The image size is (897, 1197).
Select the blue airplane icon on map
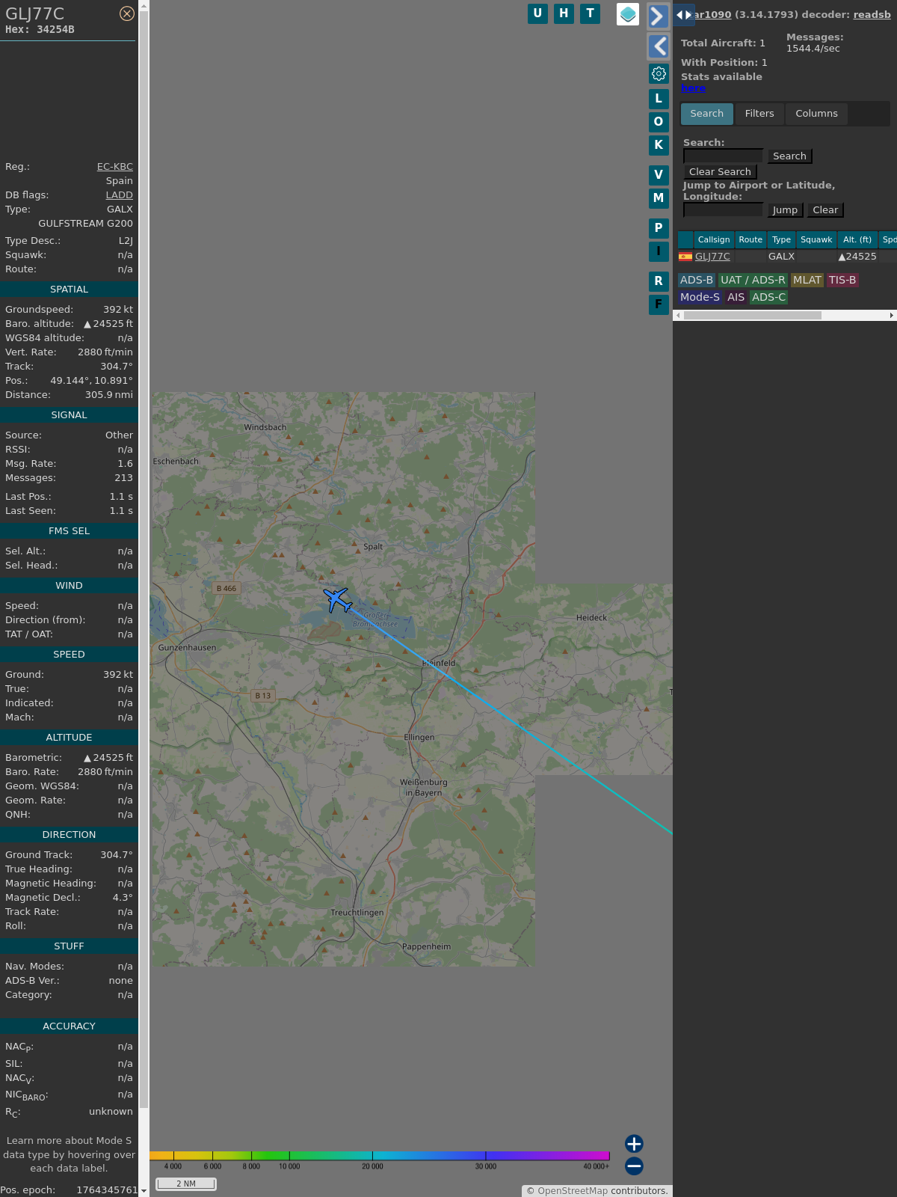point(338,600)
